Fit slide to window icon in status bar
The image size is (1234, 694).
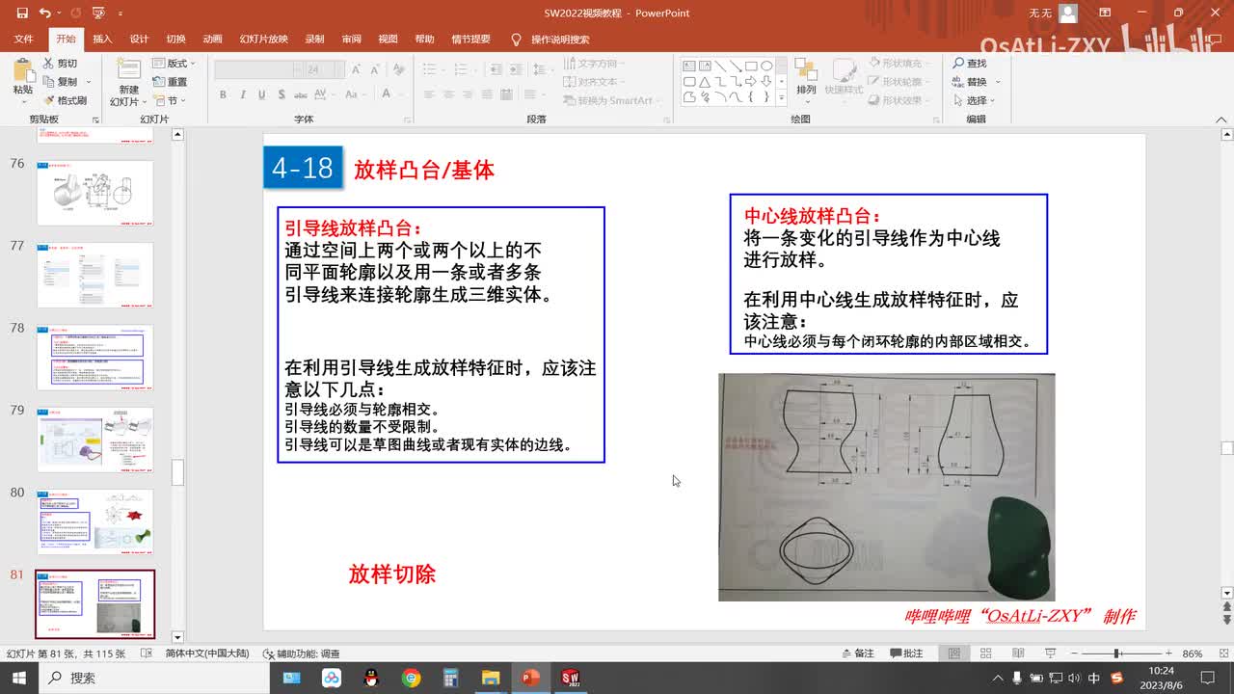point(1222,654)
